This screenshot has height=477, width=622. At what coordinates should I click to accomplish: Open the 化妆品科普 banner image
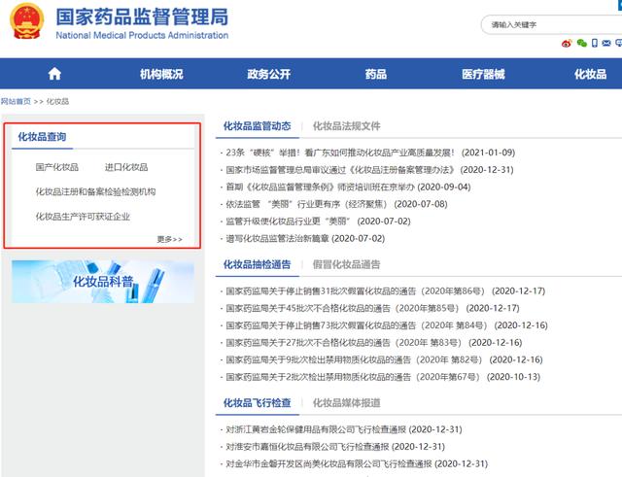103,282
